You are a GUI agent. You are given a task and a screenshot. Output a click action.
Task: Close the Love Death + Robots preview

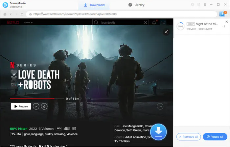(166, 32)
